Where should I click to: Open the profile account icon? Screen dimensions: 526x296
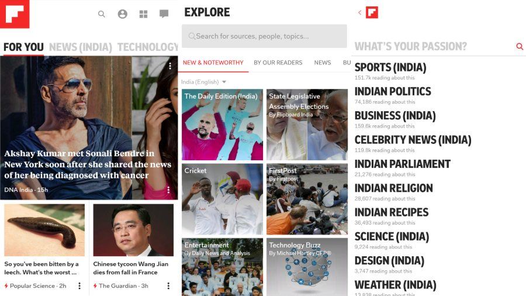tap(123, 14)
